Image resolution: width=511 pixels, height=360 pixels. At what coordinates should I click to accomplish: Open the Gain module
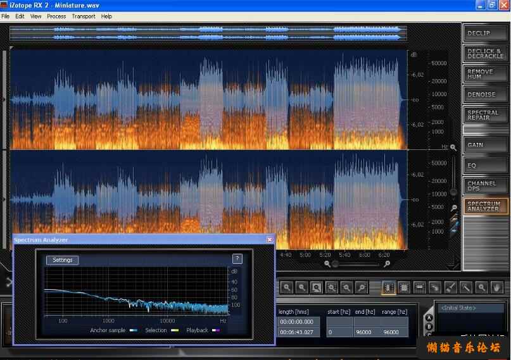(x=486, y=145)
